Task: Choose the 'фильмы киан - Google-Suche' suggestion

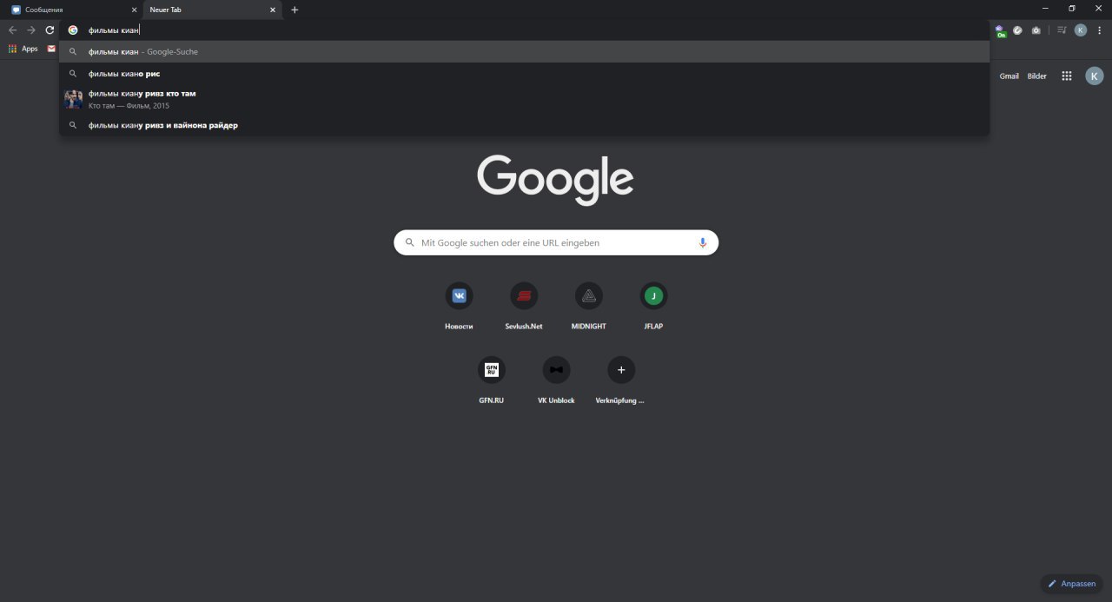Action: (x=524, y=51)
